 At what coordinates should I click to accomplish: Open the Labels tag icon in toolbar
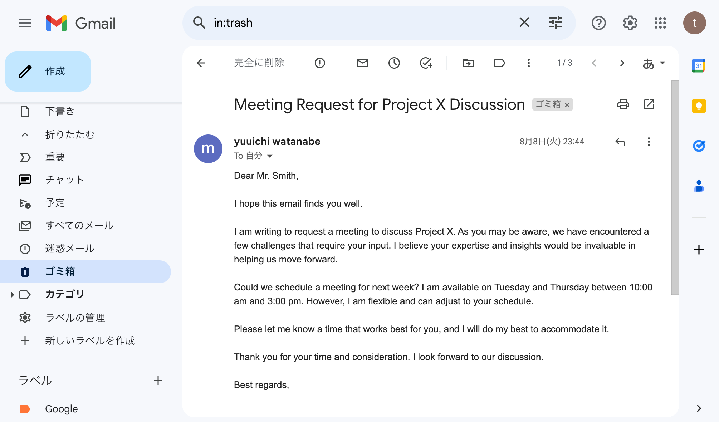tap(500, 63)
